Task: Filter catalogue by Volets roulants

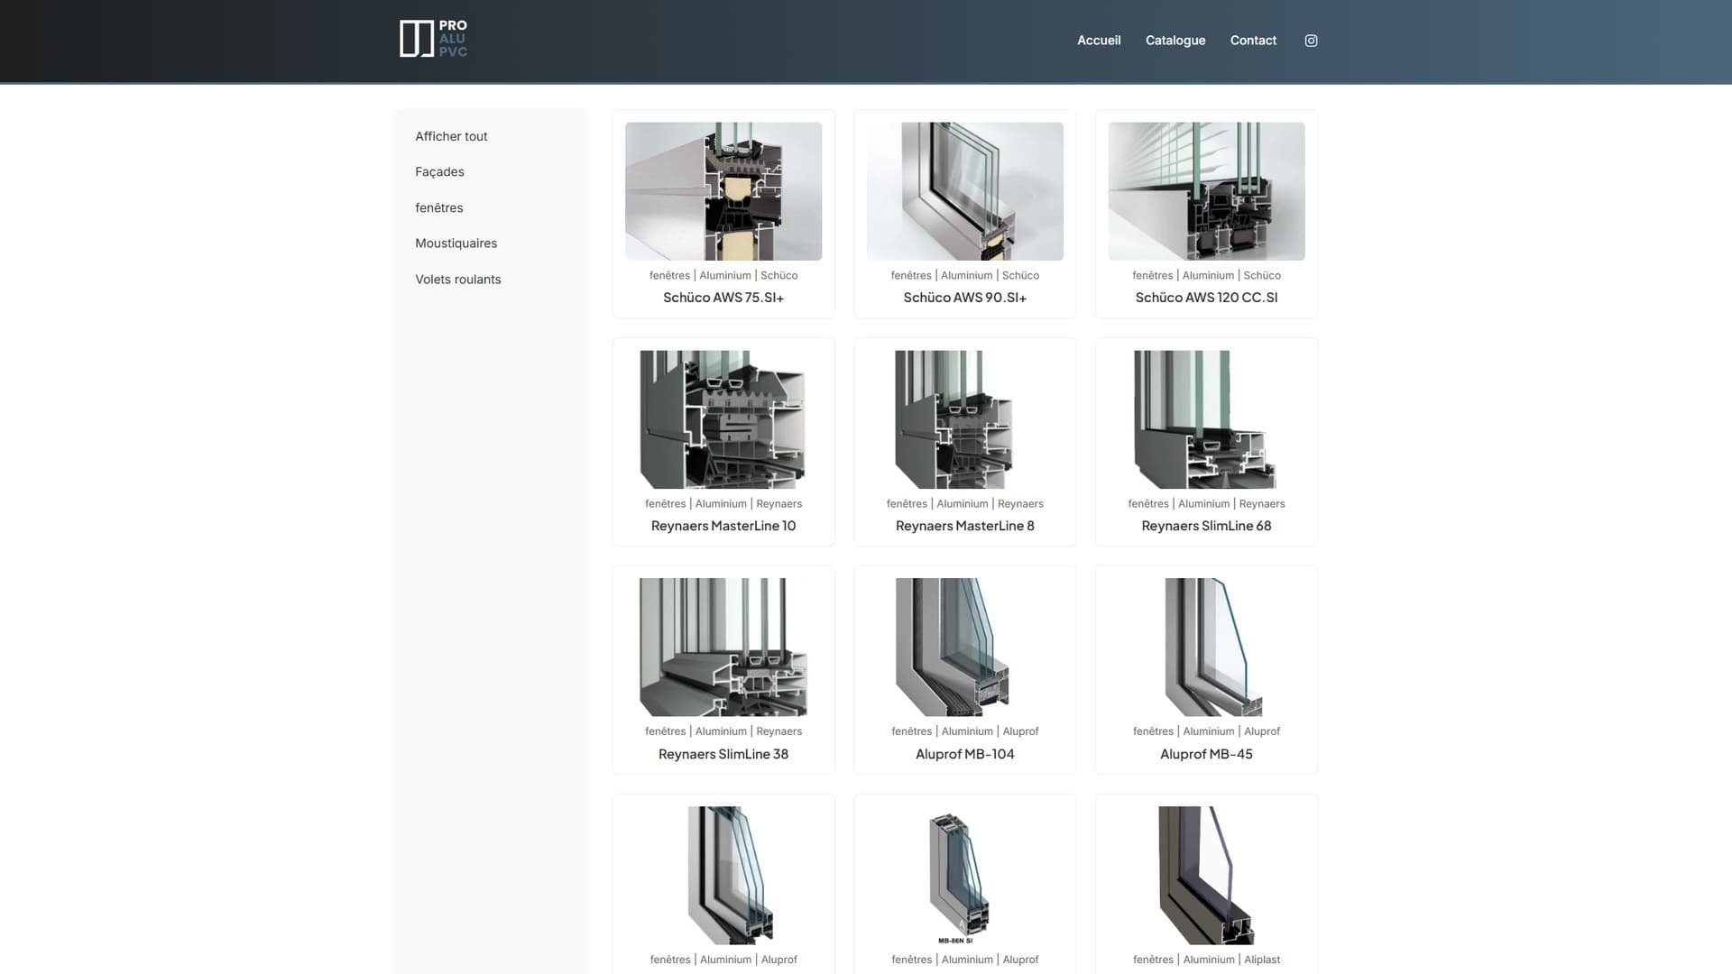Action: point(457,280)
